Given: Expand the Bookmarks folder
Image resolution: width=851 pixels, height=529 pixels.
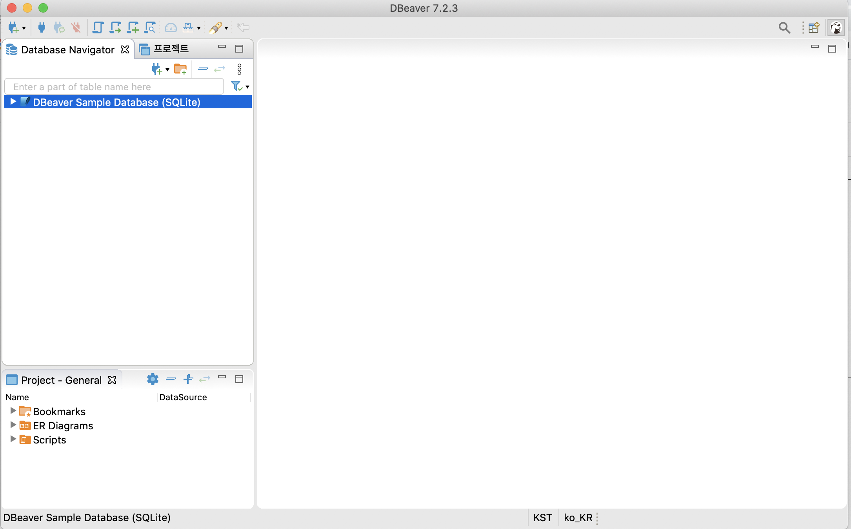Looking at the screenshot, I should click(13, 411).
